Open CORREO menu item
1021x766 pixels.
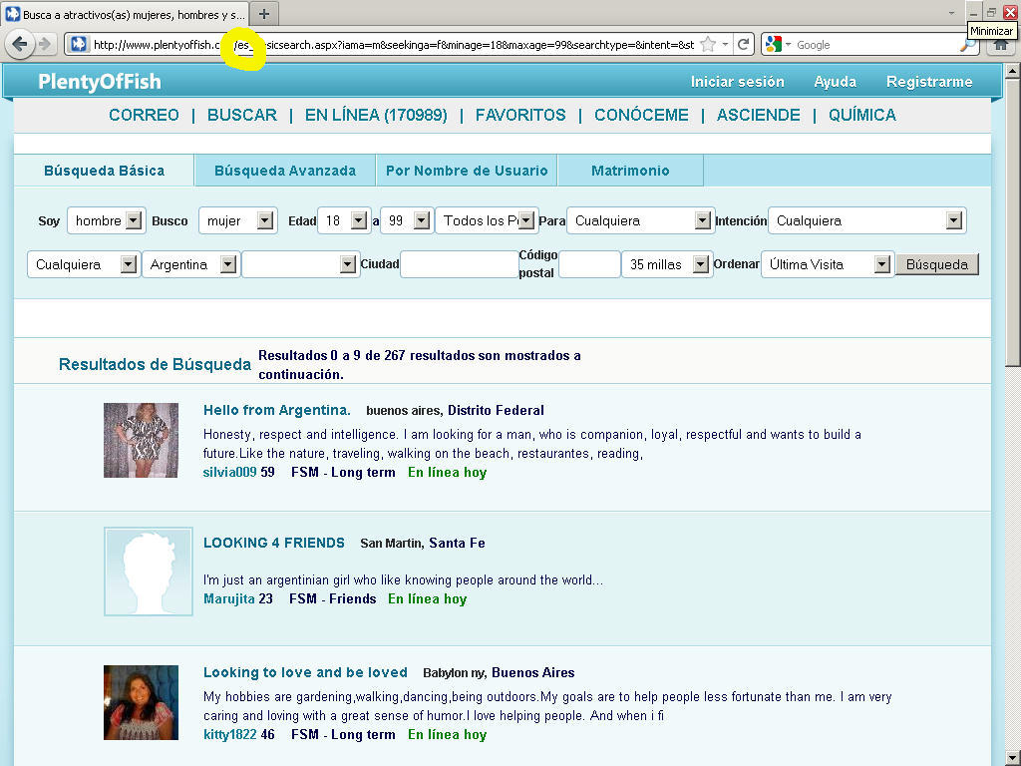144,115
